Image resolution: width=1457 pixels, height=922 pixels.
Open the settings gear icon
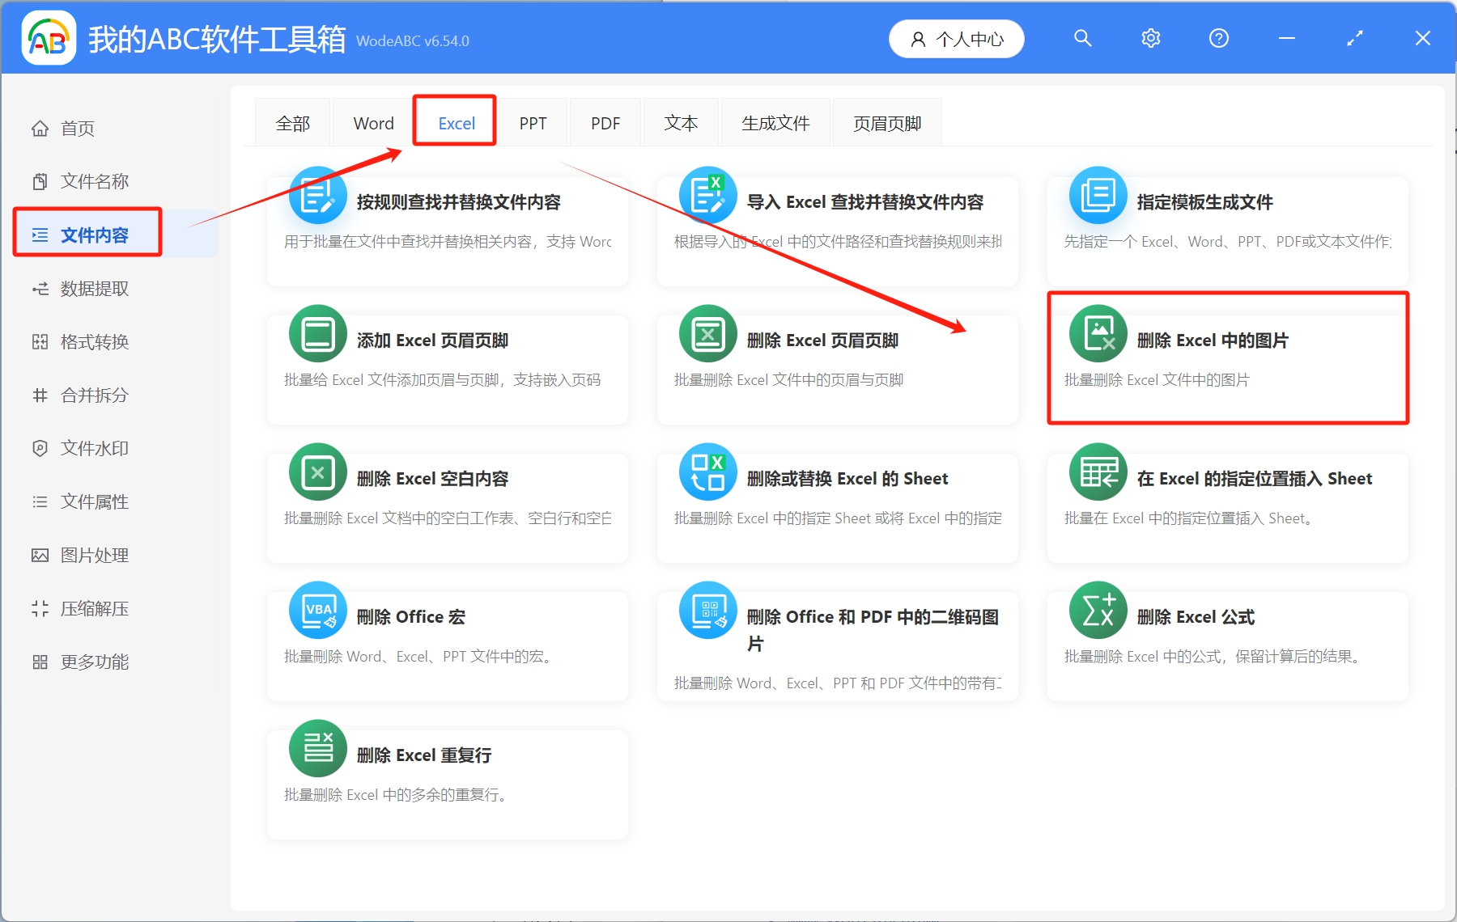tap(1150, 37)
